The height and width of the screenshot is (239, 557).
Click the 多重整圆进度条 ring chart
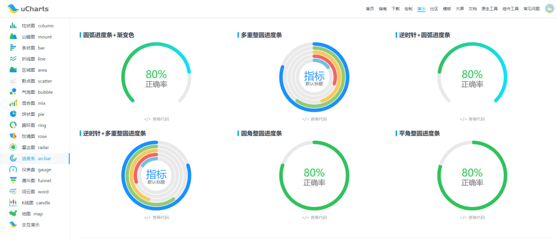[x=314, y=77]
